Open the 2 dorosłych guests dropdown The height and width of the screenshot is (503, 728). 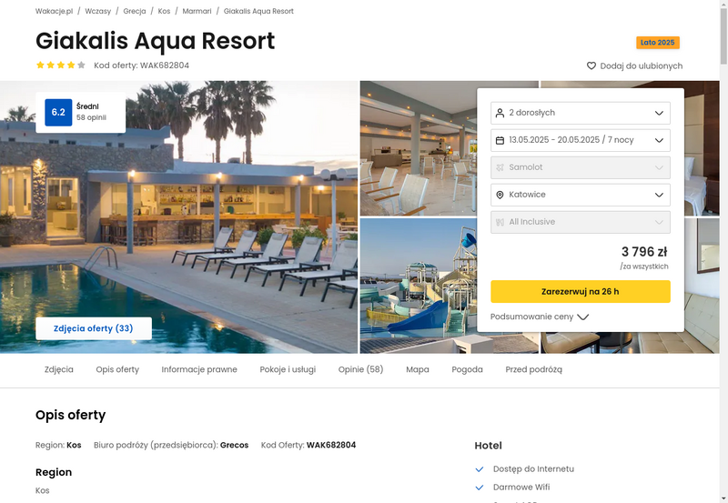click(581, 113)
